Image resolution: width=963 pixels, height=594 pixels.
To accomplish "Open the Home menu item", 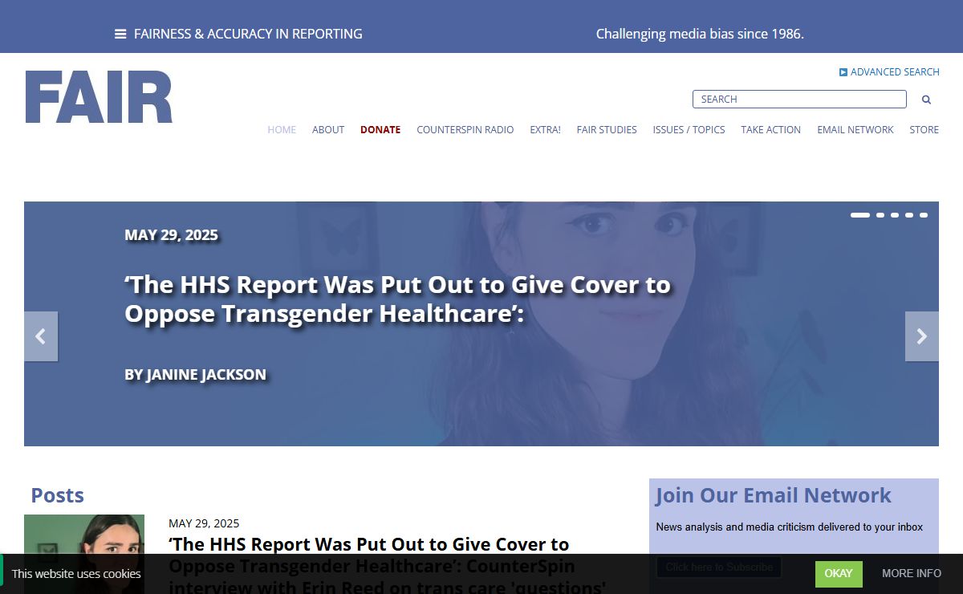I will (282, 129).
